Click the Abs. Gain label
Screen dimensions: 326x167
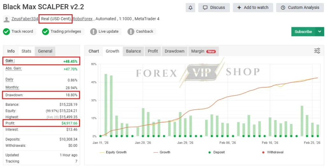coord(13,68)
